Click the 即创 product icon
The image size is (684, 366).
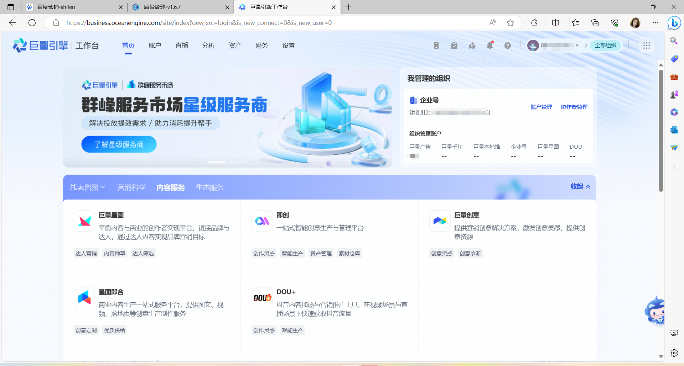tap(262, 221)
